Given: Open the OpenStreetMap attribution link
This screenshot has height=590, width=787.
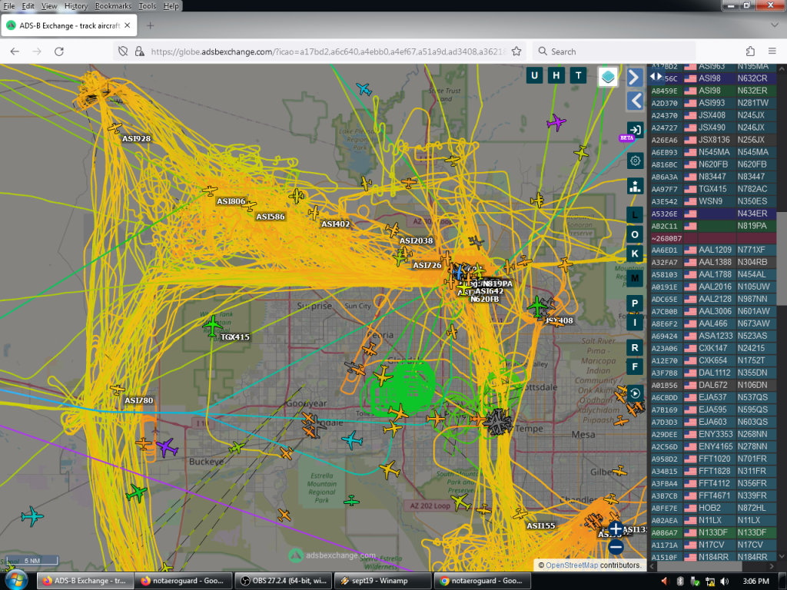Looking at the screenshot, I should [572, 565].
